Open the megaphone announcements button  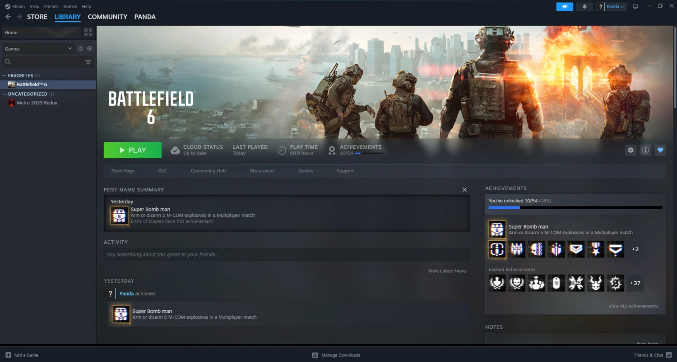(565, 7)
